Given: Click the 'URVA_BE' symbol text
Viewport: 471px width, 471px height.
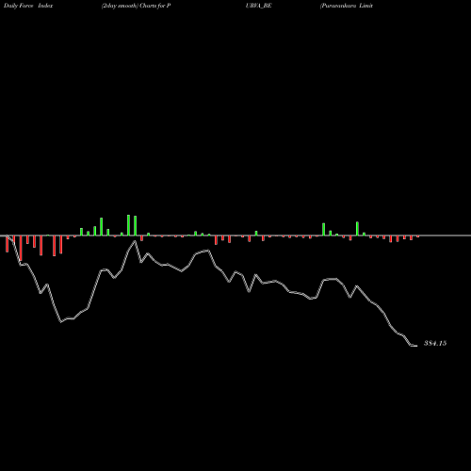Looking at the screenshot, I should (x=258, y=6).
